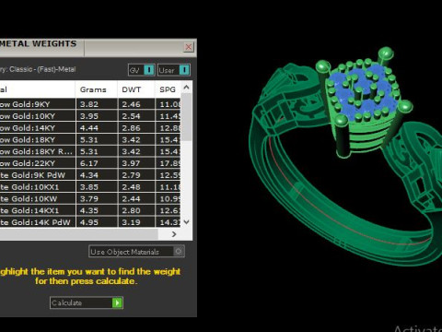Click the 2.80 DWT cell
This screenshot has height=332, width=442.
point(136,210)
